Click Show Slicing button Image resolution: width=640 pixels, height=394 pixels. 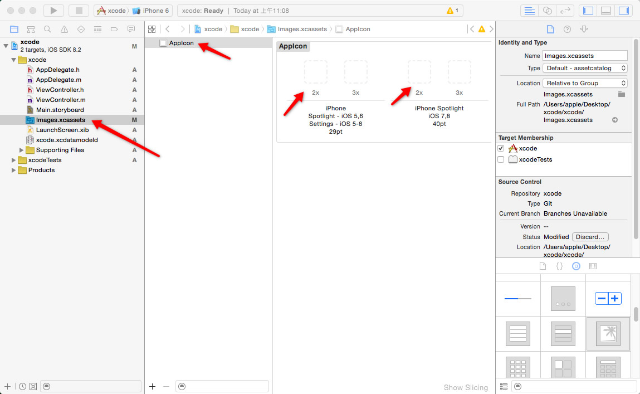[466, 387]
